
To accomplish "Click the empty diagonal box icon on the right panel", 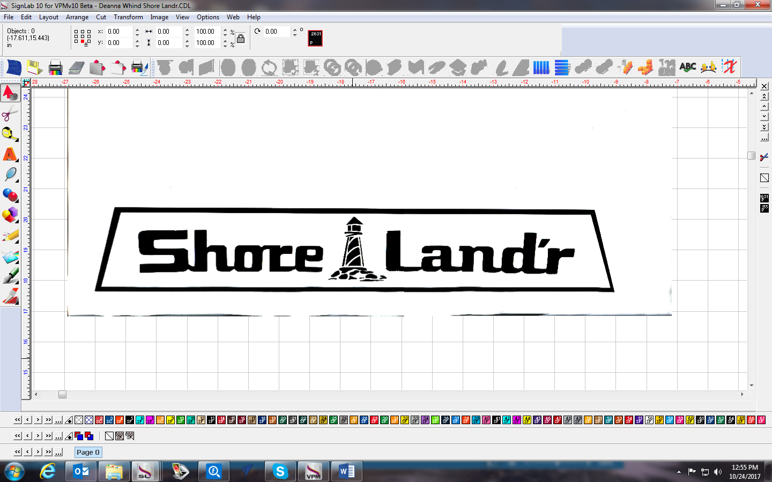I will point(764,178).
